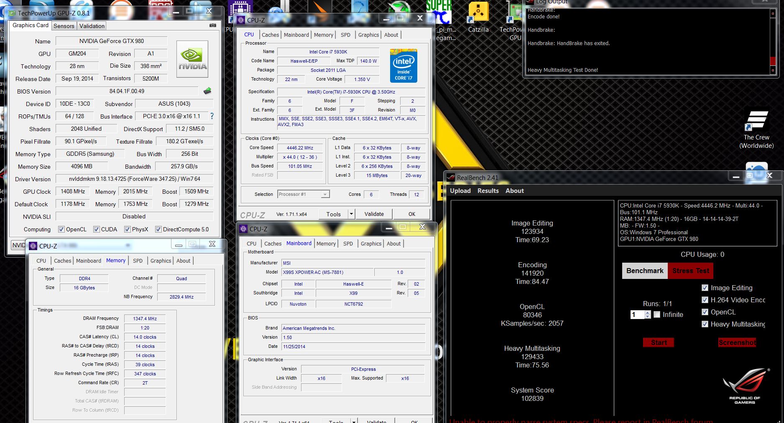Click the Bus Interface question mark icon
784x423 pixels.
(x=212, y=116)
